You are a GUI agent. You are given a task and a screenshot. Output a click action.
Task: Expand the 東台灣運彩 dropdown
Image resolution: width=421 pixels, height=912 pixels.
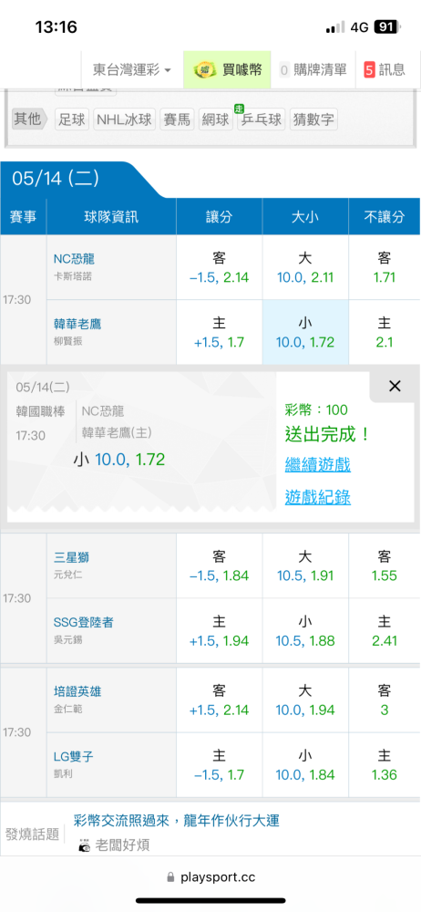[x=132, y=70]
